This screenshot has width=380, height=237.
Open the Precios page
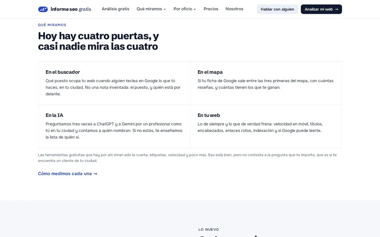coord(211,9)
